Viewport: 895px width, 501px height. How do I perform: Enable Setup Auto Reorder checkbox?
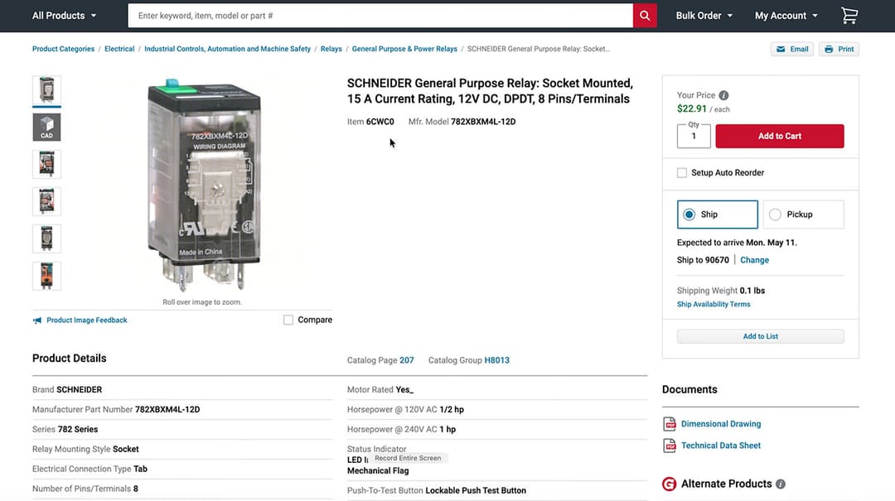682,173
